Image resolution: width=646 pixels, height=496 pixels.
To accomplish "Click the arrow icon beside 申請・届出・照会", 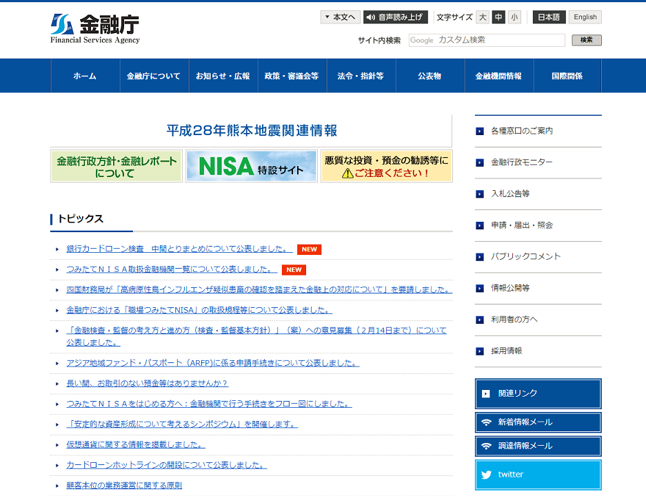I will (x=480, y=225).
